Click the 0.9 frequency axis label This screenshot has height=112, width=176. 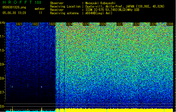[x=2, y=64]
